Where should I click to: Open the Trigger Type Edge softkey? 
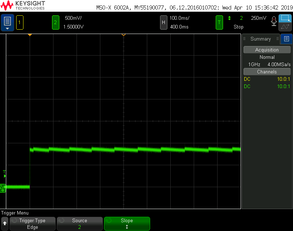pos(33,224)
